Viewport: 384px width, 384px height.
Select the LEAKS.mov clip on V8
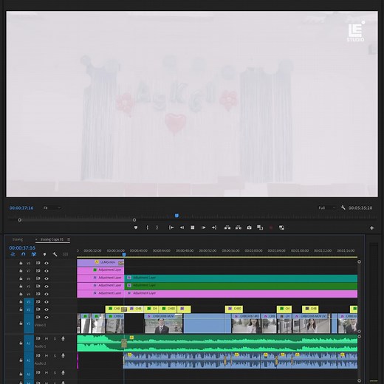pyautogui.click(x=100, y=263)
